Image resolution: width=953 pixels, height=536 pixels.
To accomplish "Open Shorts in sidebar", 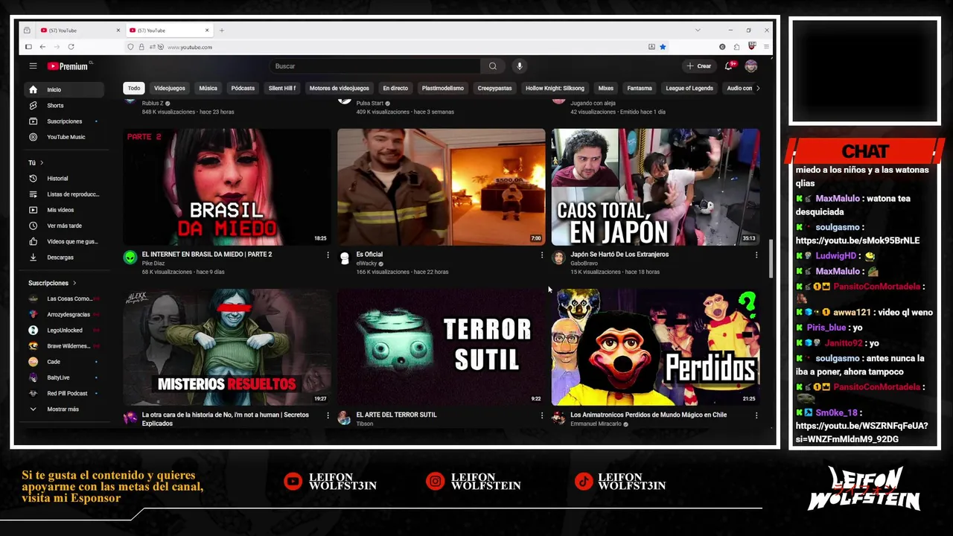I will (64, 106).
